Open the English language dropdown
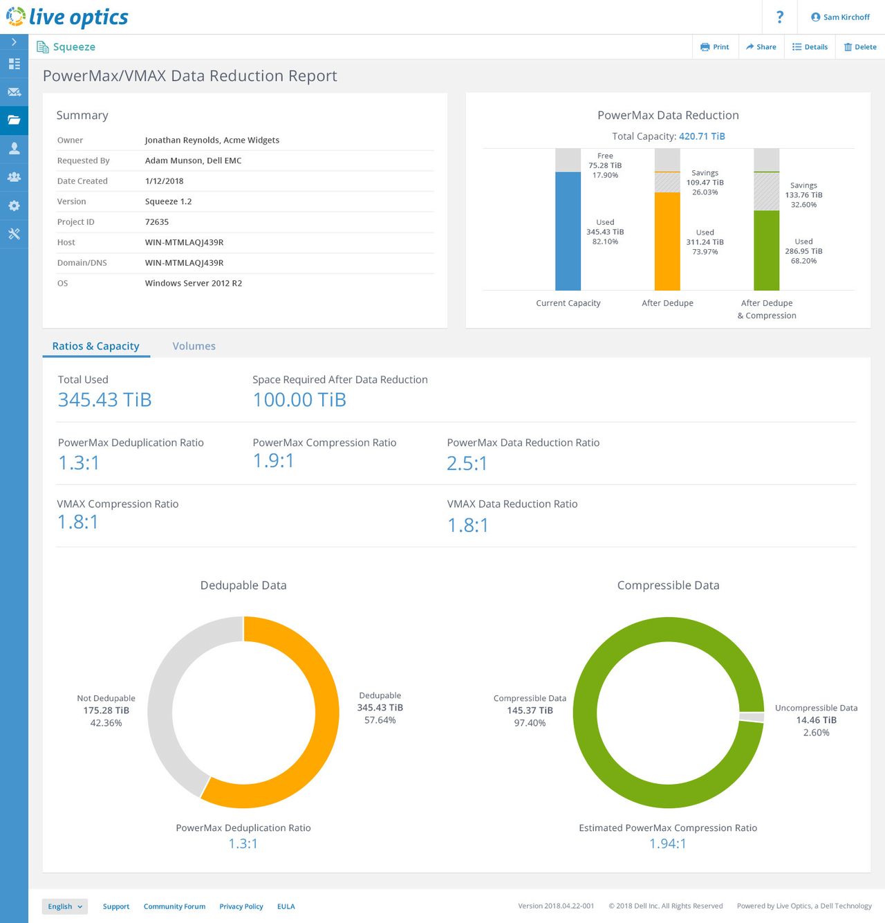The image size is (885, 923). (65, 906)
